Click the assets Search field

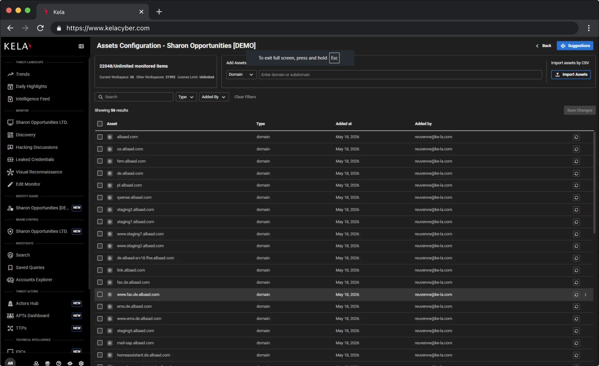point(134,97)
